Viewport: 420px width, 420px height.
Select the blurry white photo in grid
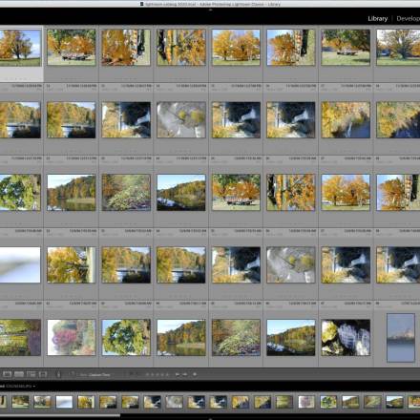20,264
